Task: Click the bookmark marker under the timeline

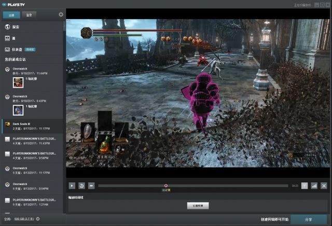Action: pos(166,190)
